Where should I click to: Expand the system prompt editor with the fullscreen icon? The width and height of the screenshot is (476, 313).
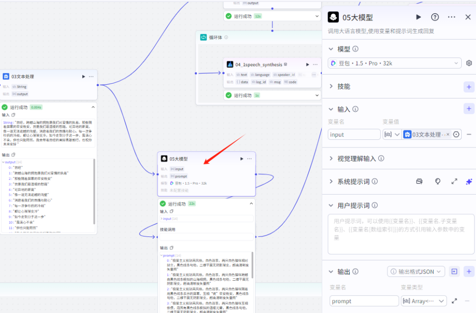[454, 181]
